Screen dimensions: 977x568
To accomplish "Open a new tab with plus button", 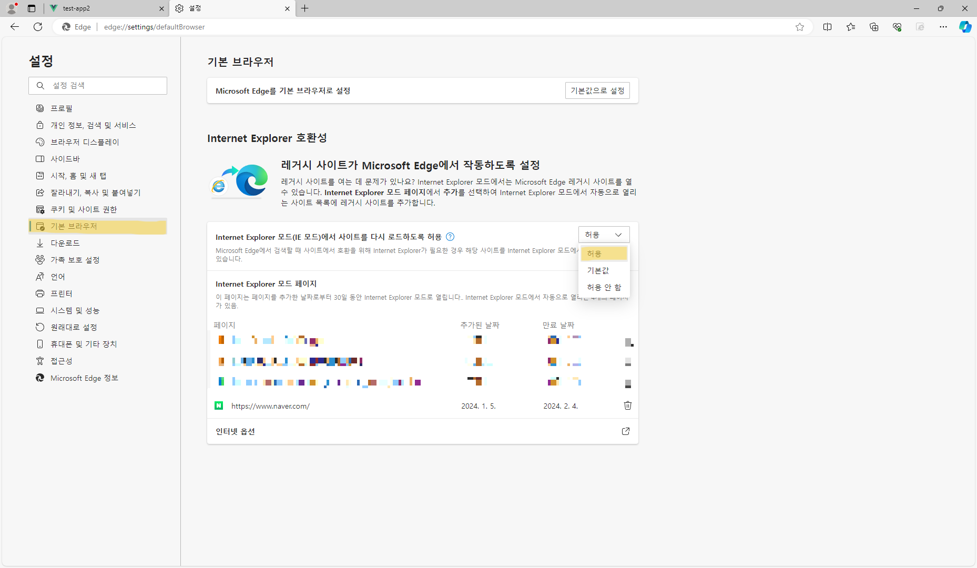I will 304,8.
